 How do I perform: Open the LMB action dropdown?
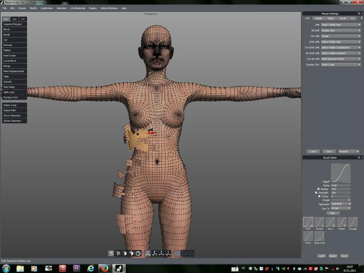pyautogui.click(x=341, y=25)
